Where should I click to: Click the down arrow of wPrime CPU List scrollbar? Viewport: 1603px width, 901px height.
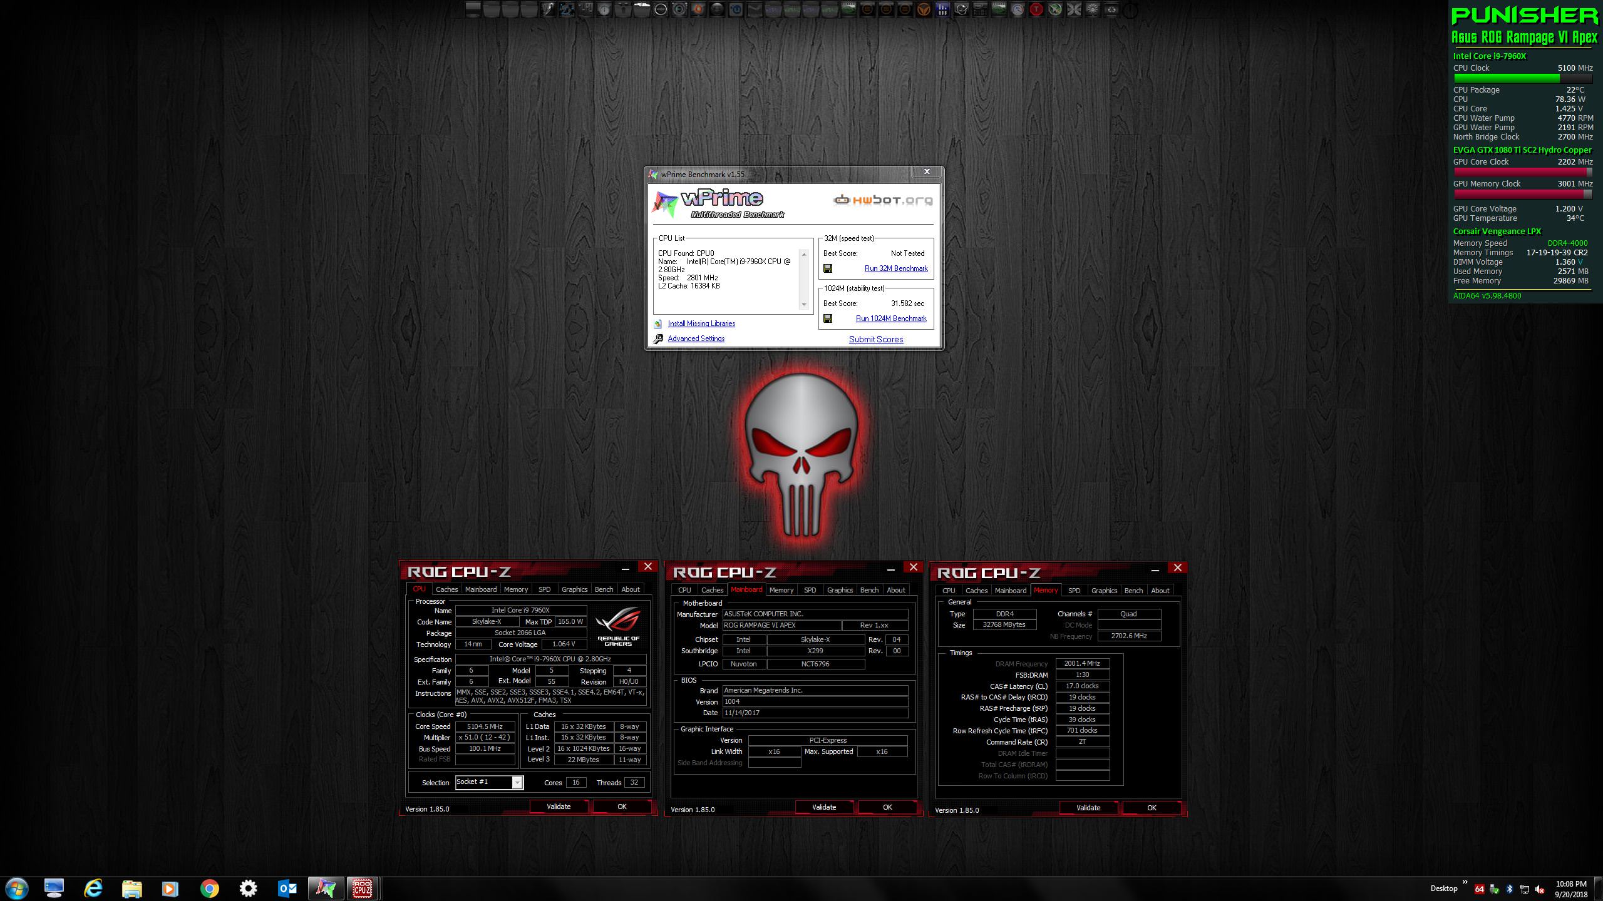[805, 305]
